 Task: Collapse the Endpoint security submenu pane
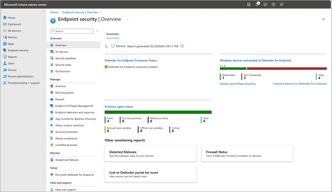click(97, 31)
